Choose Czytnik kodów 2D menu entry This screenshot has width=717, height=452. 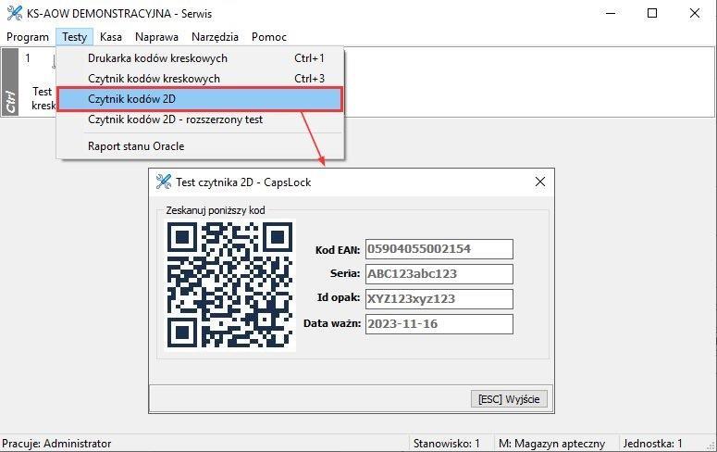pyautogui.click(x=200, y=99)
